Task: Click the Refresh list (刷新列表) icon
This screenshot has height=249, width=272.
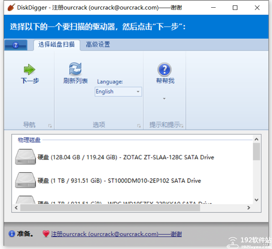Action: click(75, 69)
